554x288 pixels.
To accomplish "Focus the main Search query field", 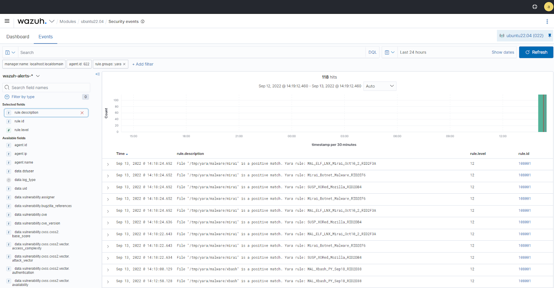I will (192, 52).
